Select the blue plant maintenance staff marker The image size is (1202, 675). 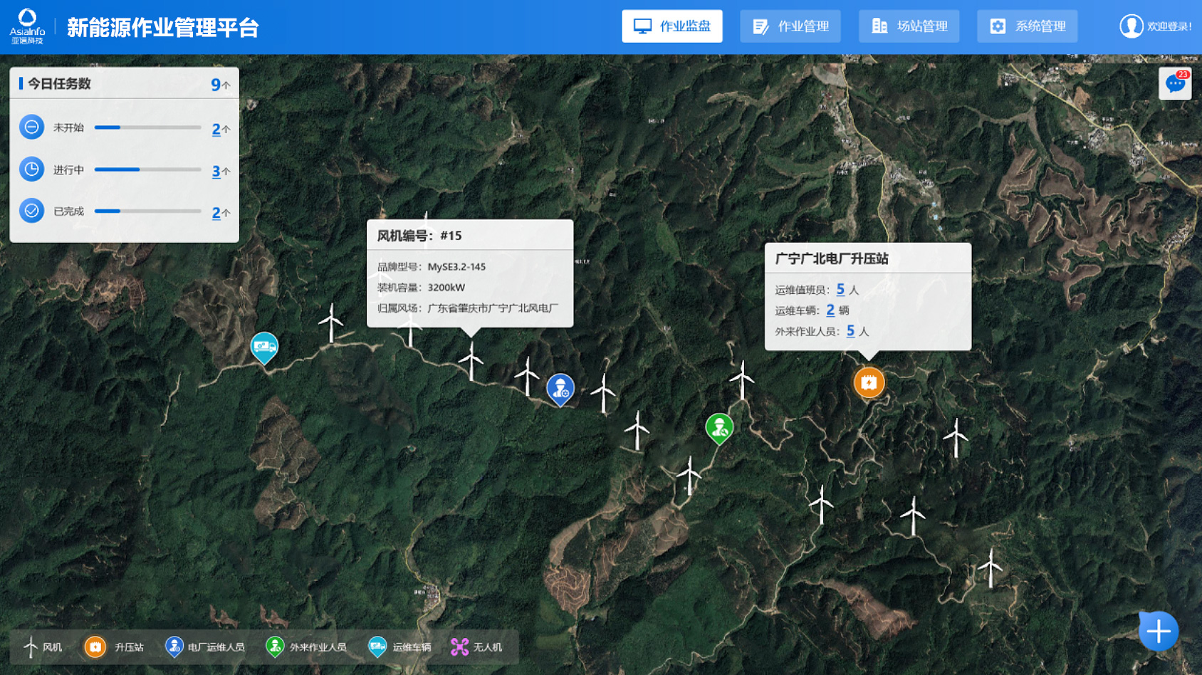tap(560, 389)
